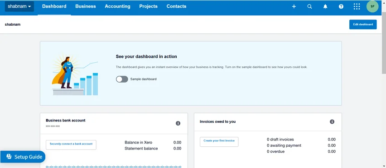Select the Dashboard tab
This screenshot has height=168, width=386.
(x=54, y=6)
